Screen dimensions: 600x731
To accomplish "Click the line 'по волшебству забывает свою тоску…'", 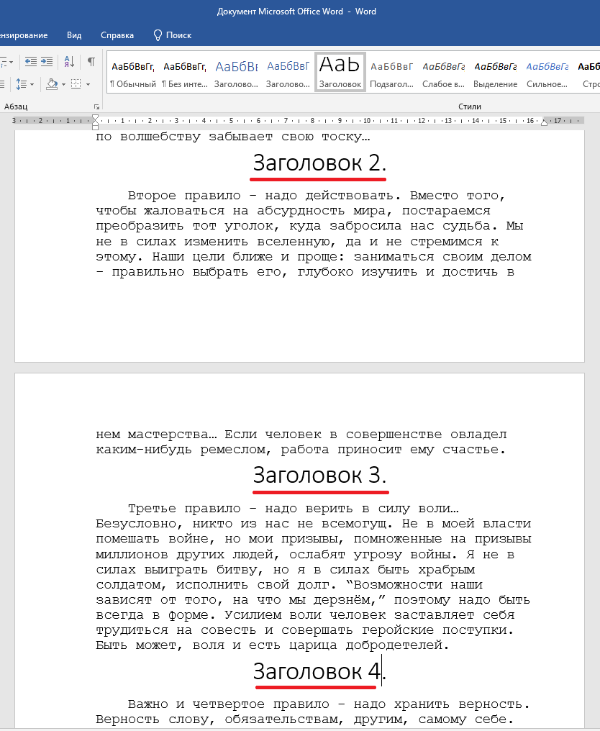I will click(x=232, y=137).
